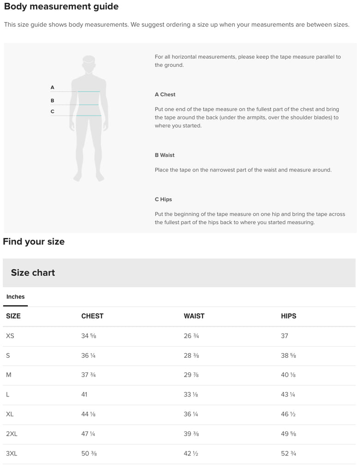Click the A chest marker on the figure
Viewport: 360px width, 472px height.
(x=53, y=88)
